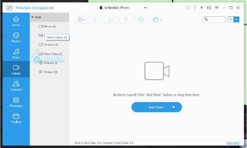The width and height of the screenshot is (247, 148).
Task: Click the Data lost? link
Action: [x=233, y=143]
